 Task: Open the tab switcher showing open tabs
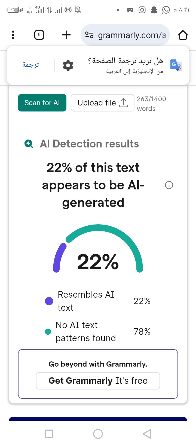39,35
